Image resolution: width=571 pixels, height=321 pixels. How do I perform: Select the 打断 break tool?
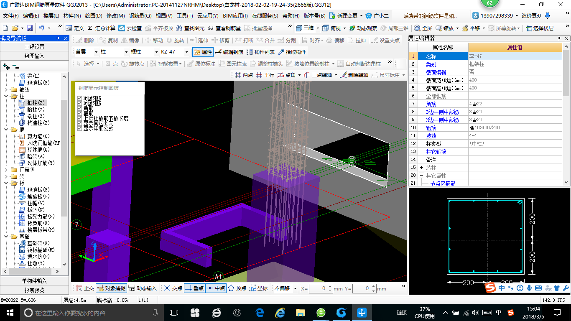point(244,41)
